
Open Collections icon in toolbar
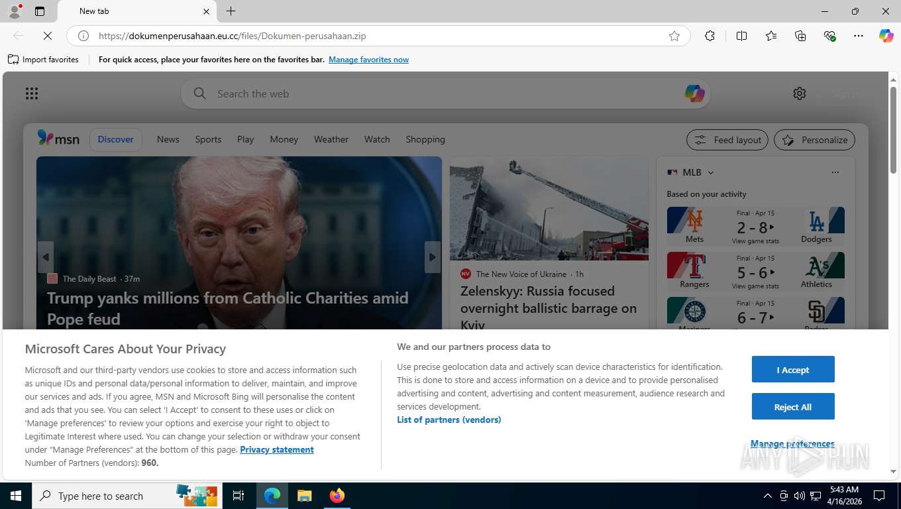click(800, 36)
